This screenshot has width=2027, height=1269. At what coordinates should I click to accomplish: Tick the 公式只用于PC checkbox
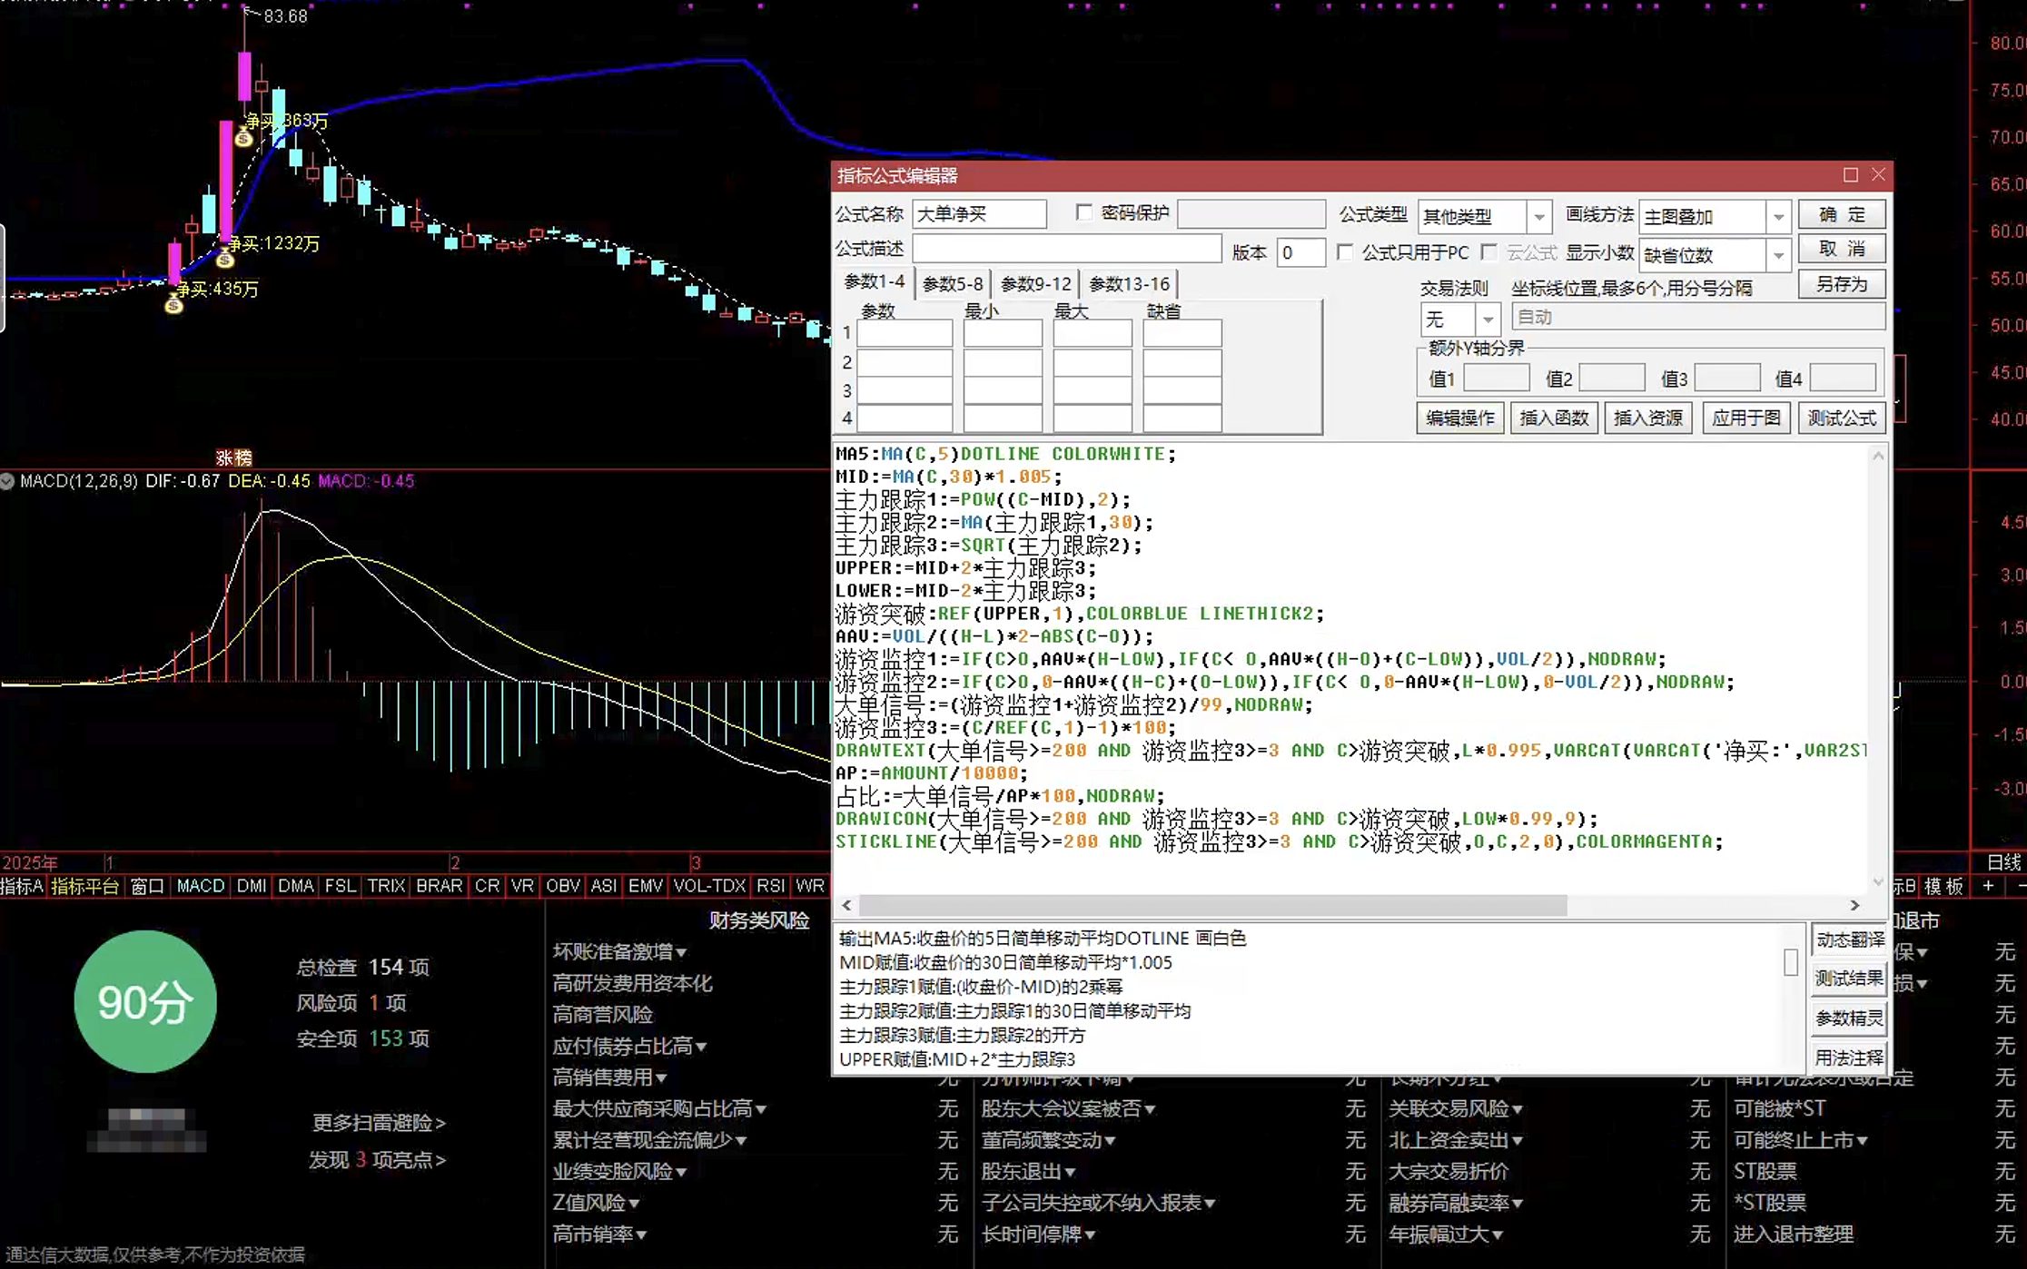(1345, 252)
